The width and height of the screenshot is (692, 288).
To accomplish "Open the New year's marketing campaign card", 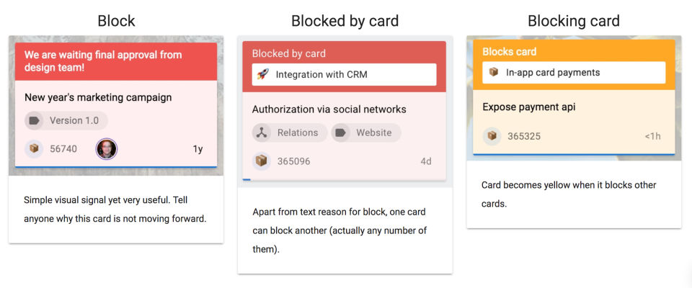I will 98,97.
